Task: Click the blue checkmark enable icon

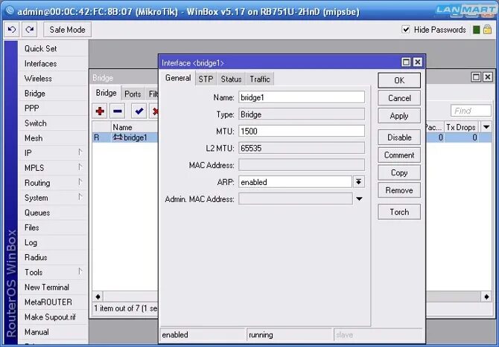Action: 139,111
